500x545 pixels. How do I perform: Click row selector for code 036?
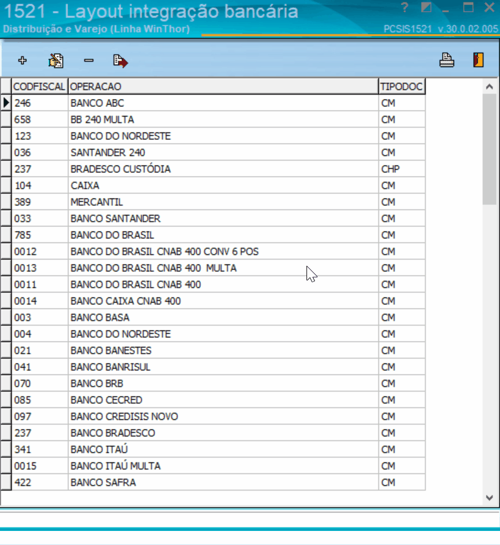6,153
